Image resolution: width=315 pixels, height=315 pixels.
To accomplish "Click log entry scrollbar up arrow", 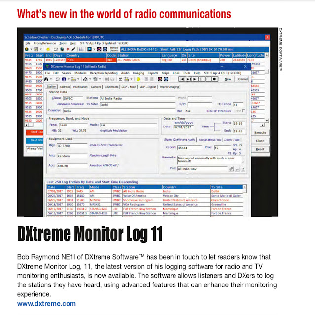I will (245, 187).
